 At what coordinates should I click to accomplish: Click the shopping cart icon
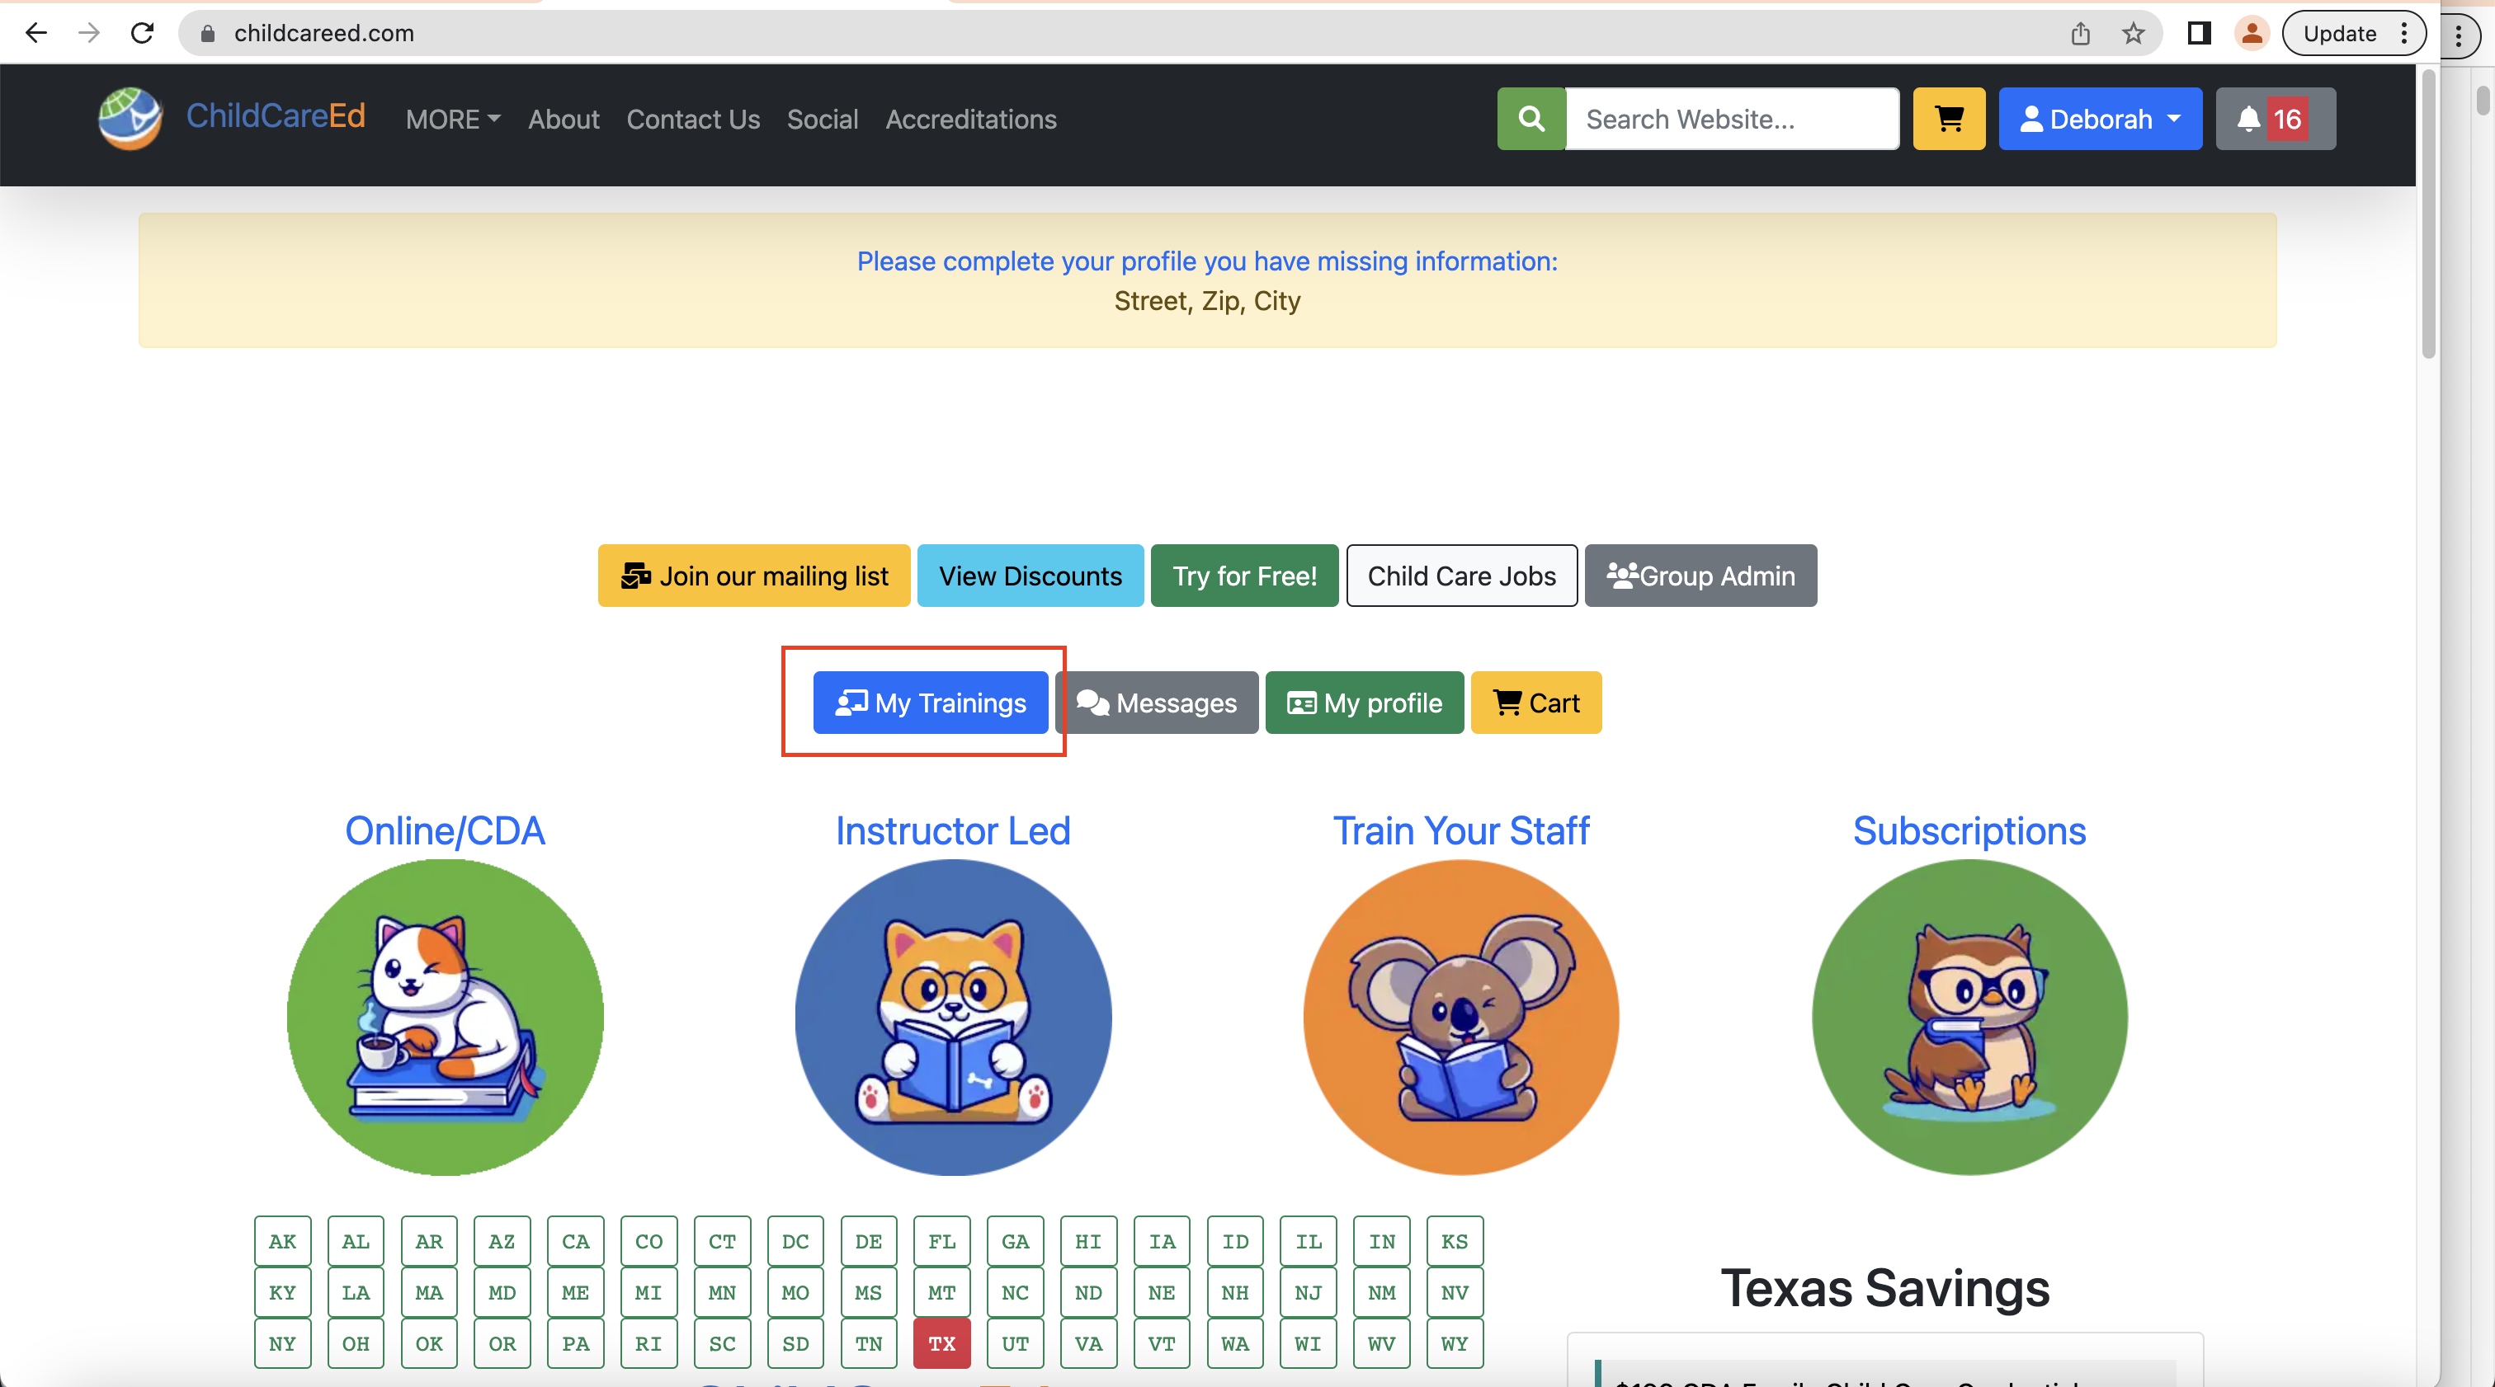(x=1948, y=120)
